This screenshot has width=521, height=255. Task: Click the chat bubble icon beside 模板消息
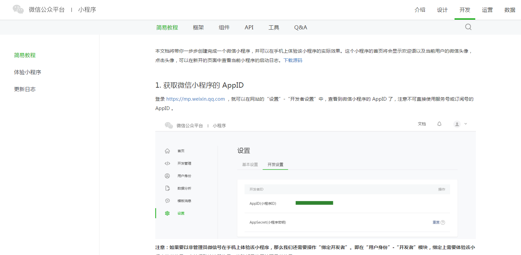tap(167, 201)
